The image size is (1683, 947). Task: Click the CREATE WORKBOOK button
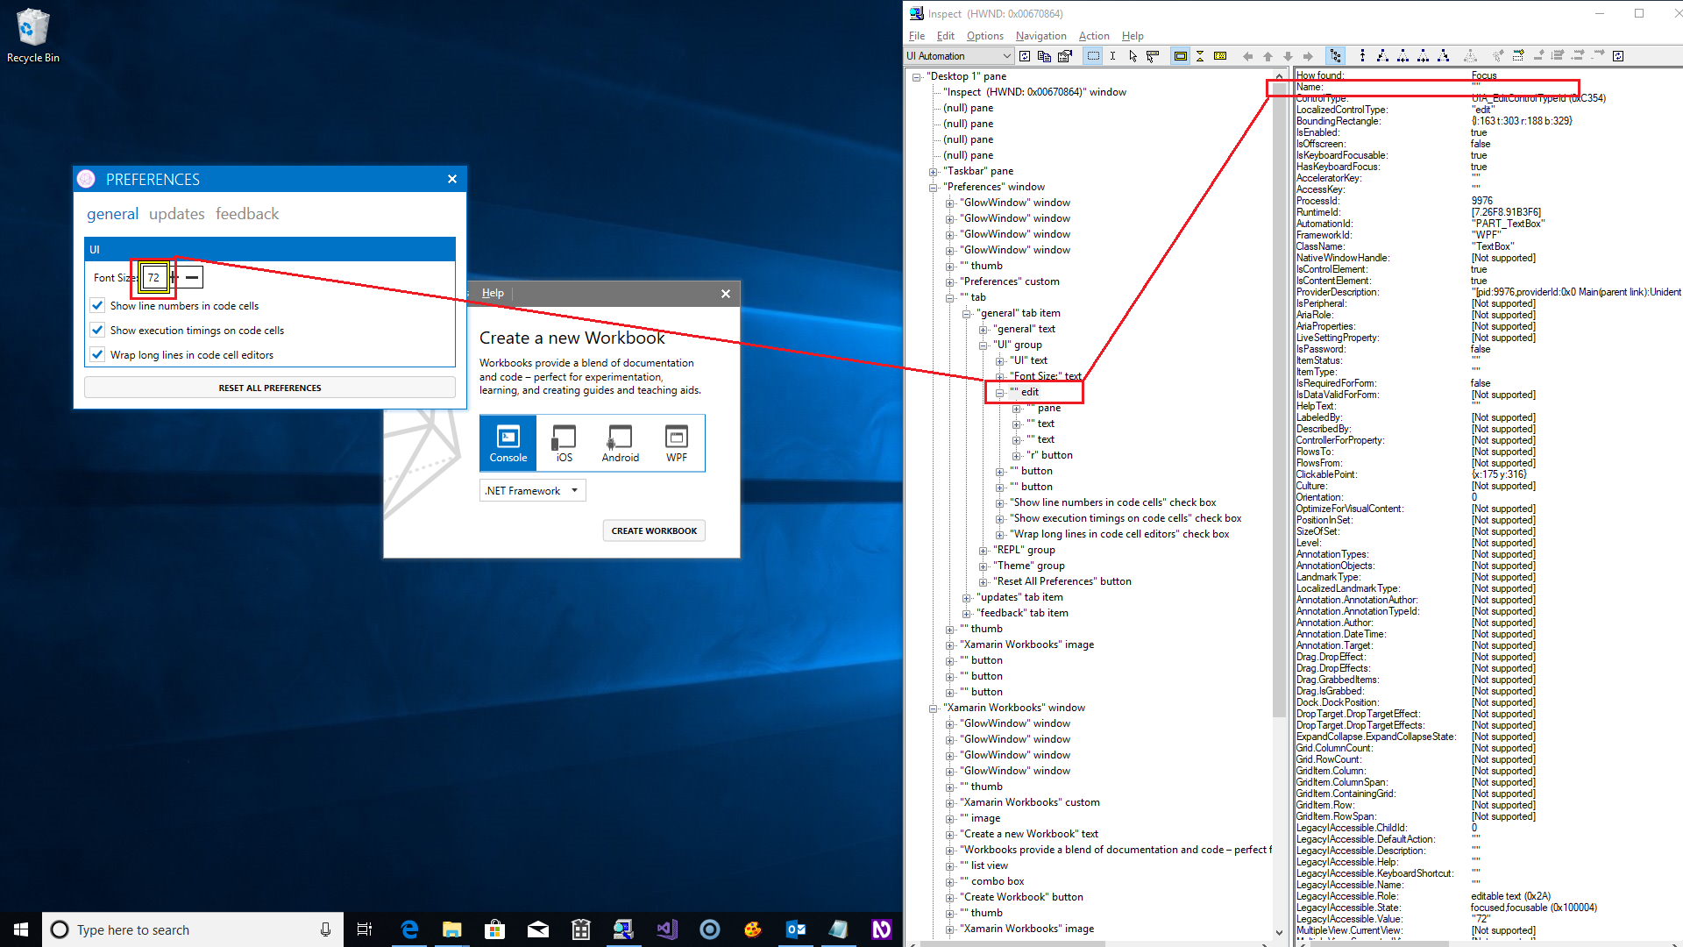click(653, 530)
